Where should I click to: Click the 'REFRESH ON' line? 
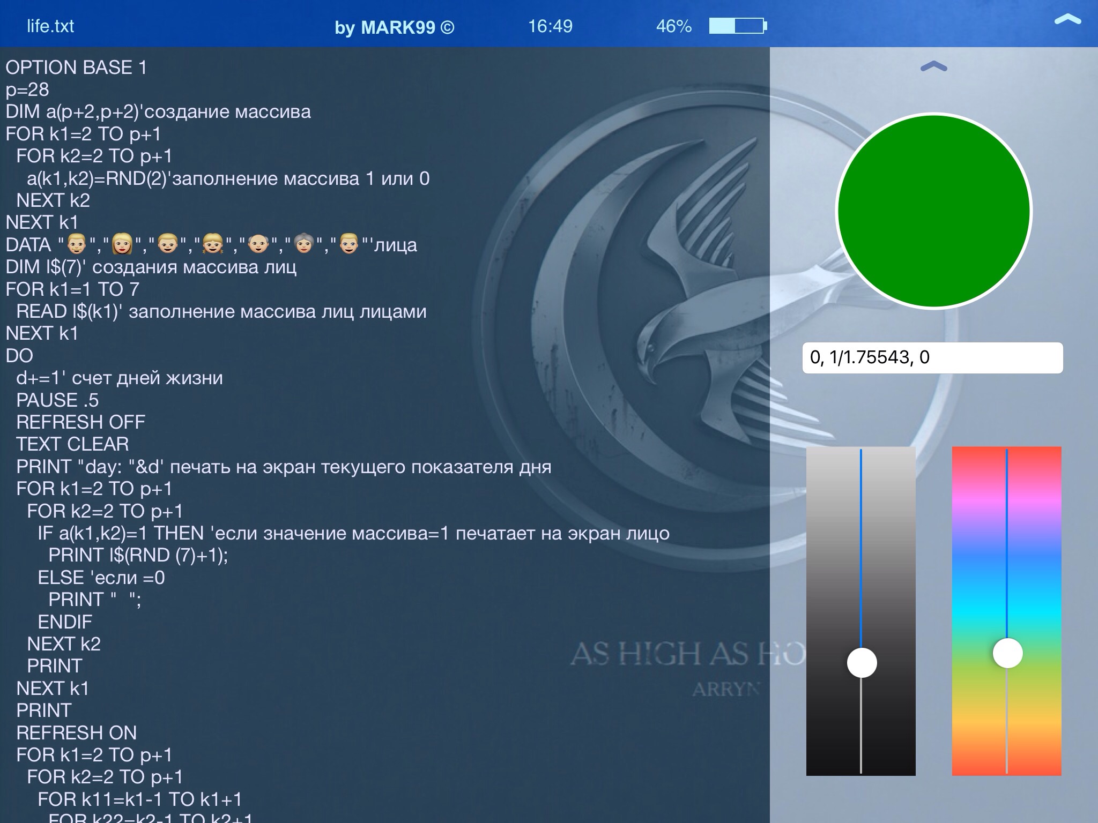tap(77, 732)
